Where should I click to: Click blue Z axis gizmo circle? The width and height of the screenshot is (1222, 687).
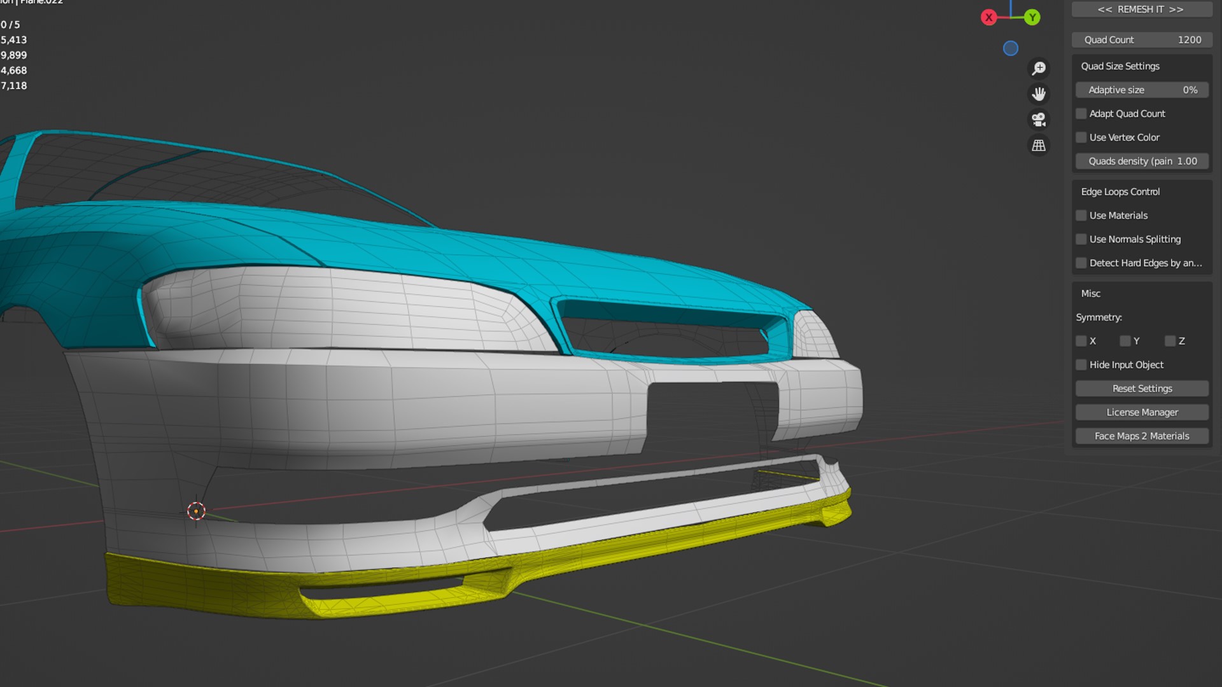coord(1011,48)
